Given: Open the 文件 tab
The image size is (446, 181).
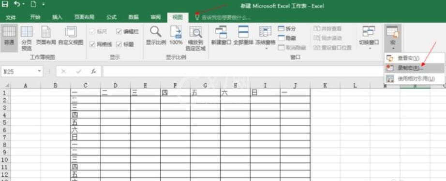Looking at the screenshot, I should coord(11,17).
